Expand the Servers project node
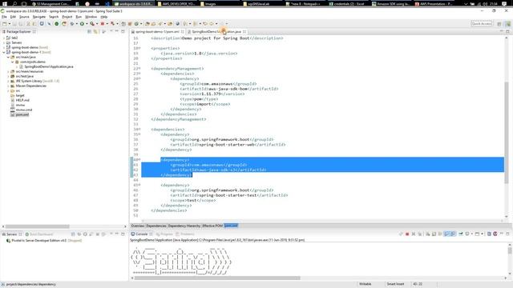Image resolution: width=513 pixels, height=288 pixels. (x=4, y=42)
